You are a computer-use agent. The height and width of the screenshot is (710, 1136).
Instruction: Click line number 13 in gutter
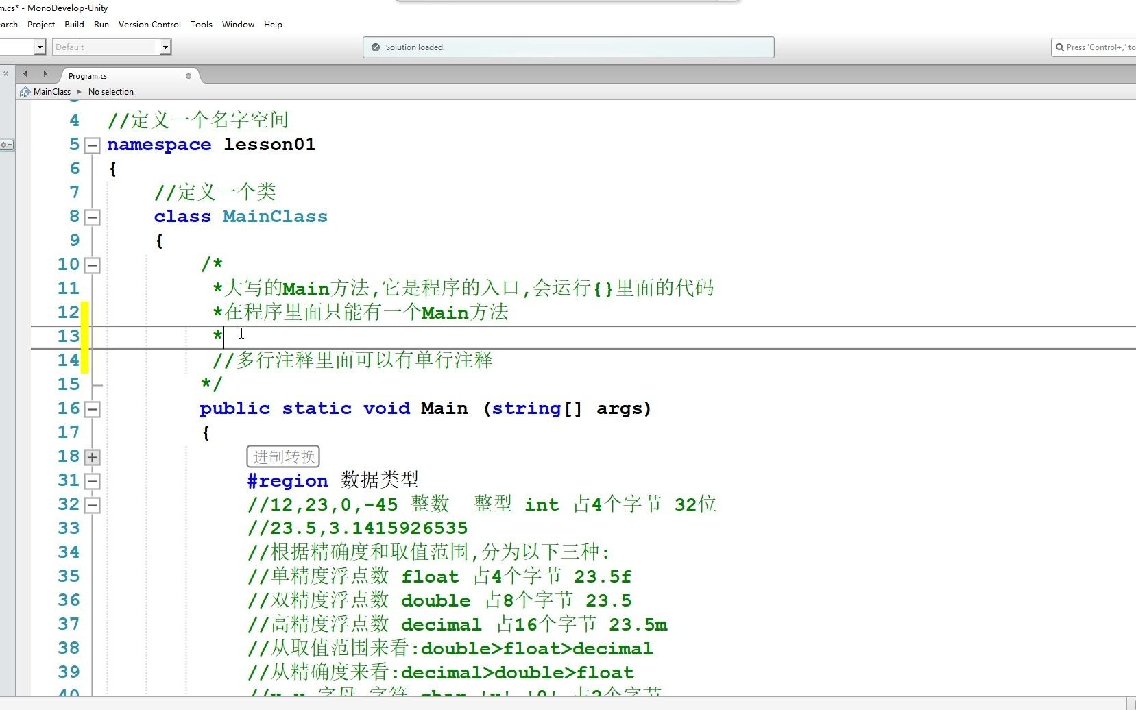(69, 336)
